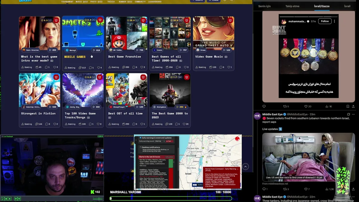The image size is (359, 202).
Task: Click the crown icon on MOBILE GAMES card
Action: 100,20
